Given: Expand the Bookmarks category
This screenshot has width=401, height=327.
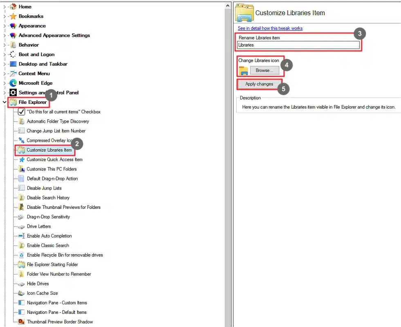Looking at the screenshot, I should coord(4,16).
